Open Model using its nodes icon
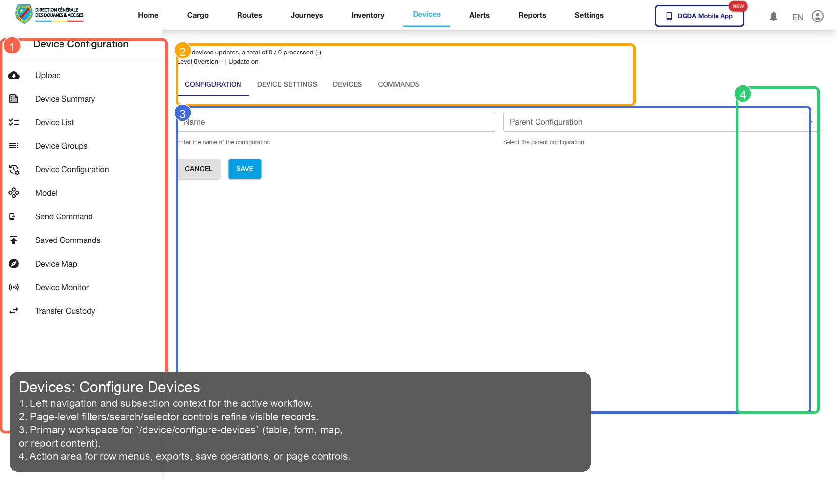The width and height of the screenshot is (836, 481). (x=14, y=193)
